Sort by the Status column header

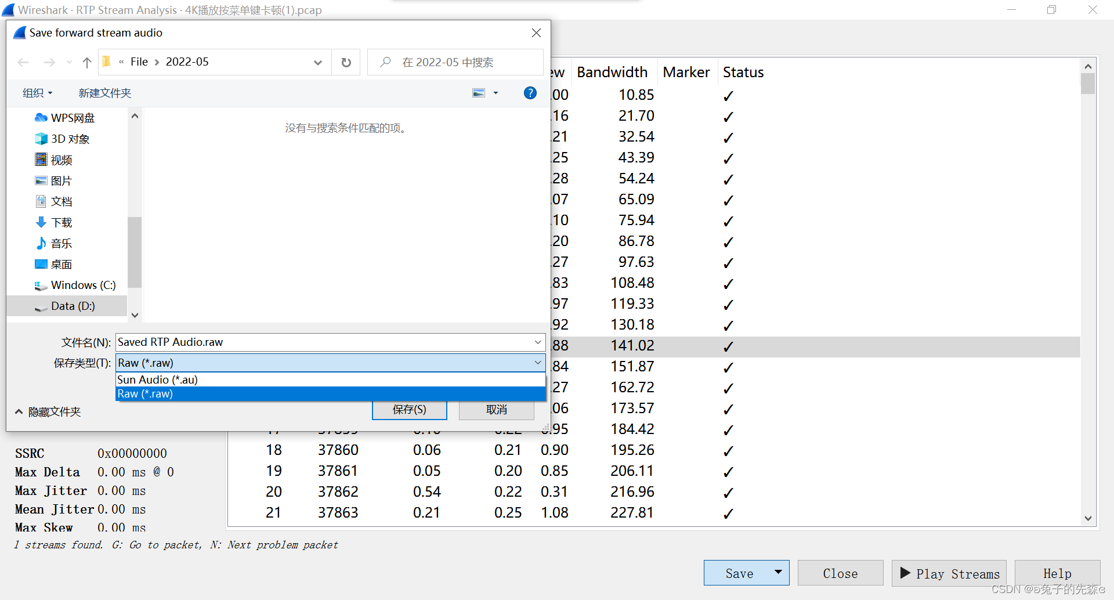coord(743,73)
